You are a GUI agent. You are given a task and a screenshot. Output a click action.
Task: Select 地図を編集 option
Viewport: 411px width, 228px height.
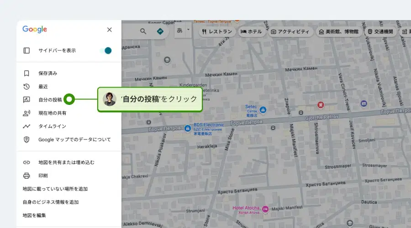click(x=34, y=215)
